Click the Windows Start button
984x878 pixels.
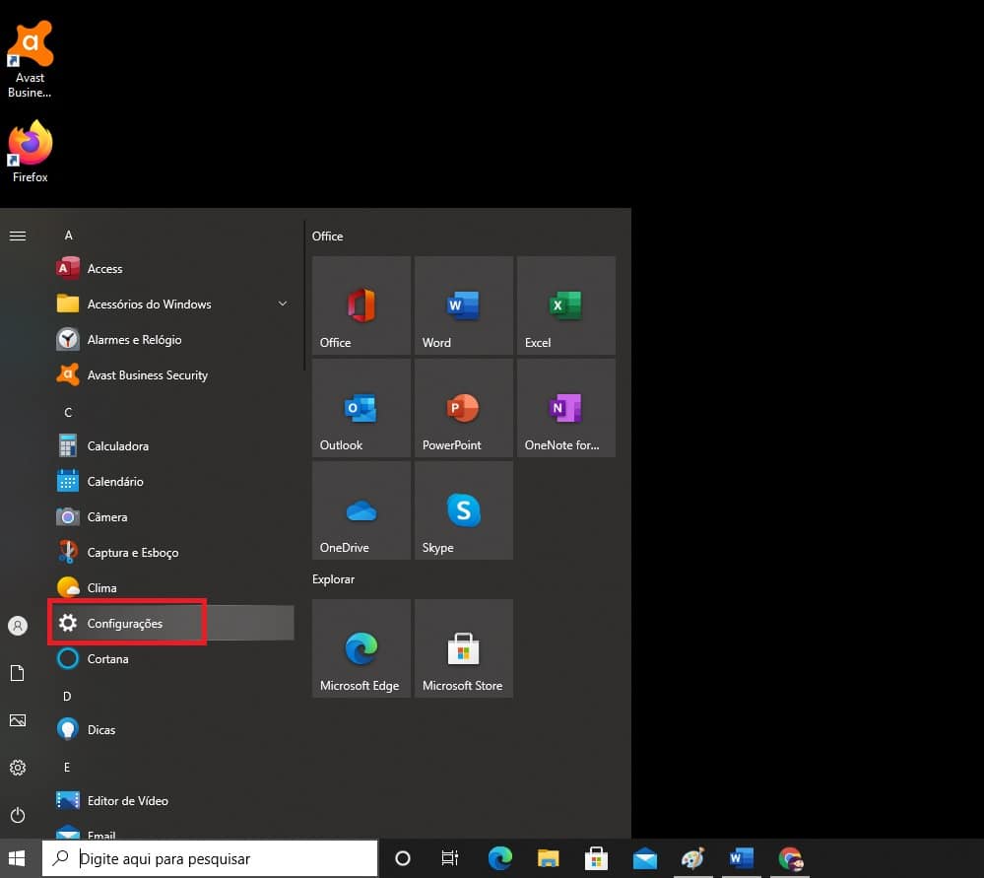pyautogui.click(x=17, y=858)
